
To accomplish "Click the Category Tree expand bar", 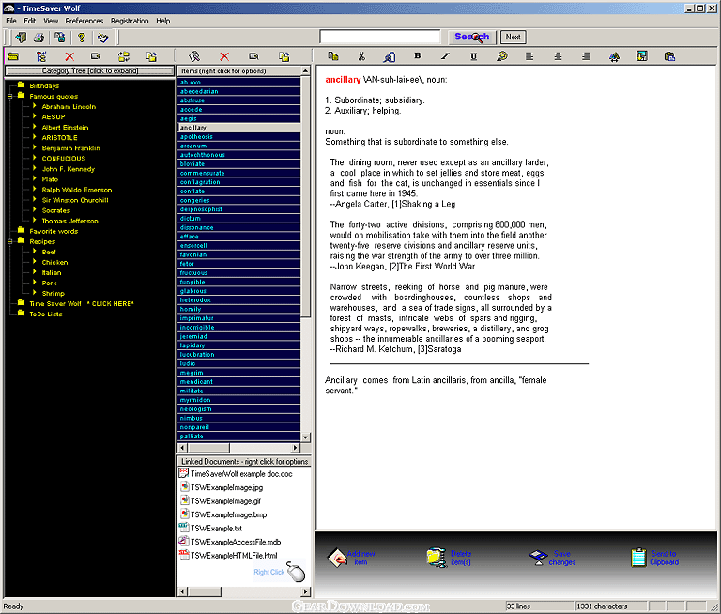I will (x=90, y=70).
